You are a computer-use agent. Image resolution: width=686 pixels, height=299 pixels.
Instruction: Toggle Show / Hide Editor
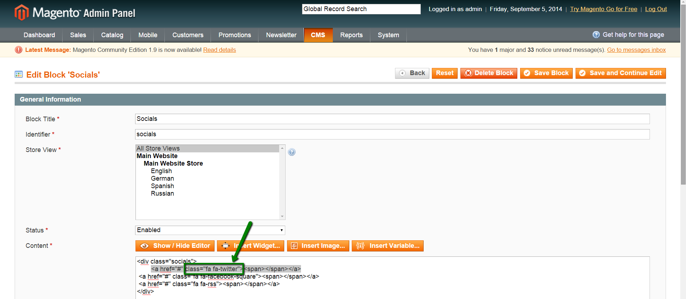[175, 246]
